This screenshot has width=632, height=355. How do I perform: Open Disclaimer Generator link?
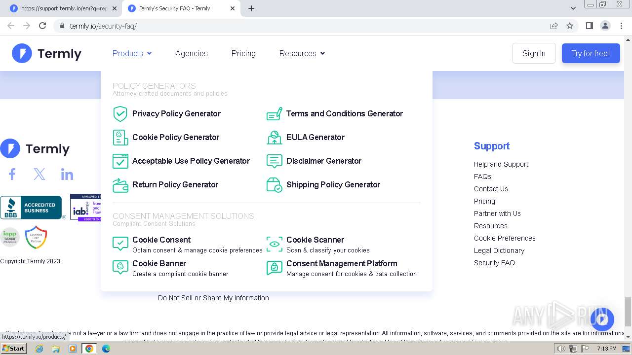(324, 161)
